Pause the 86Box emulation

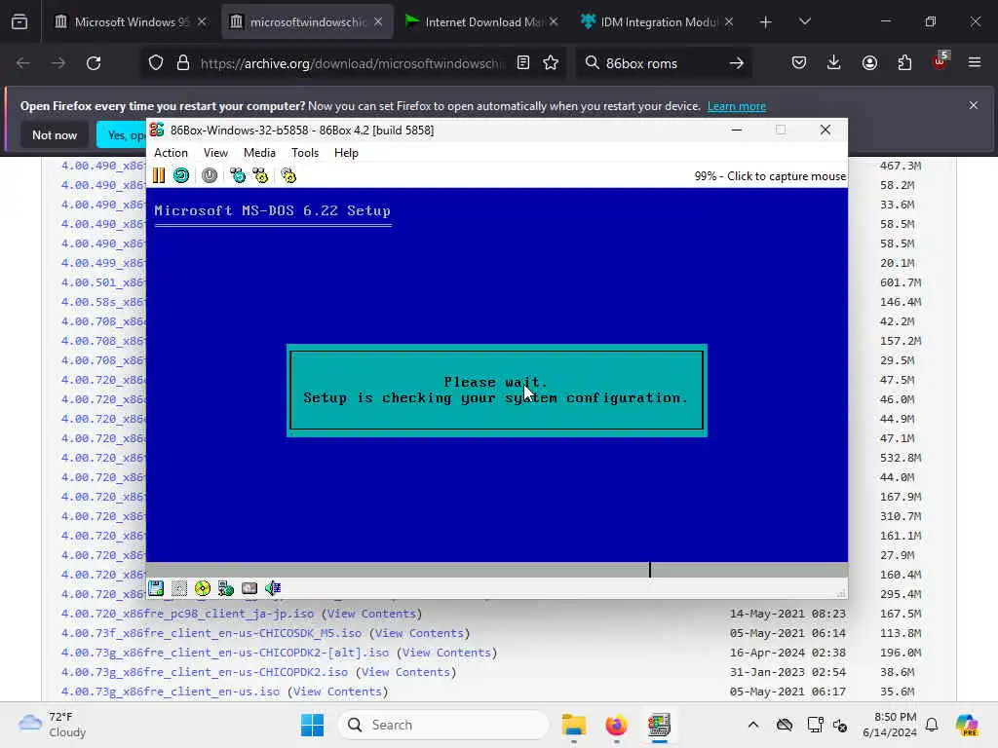(x=159, y=175)
